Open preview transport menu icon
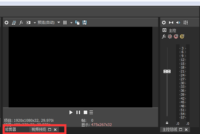 pyautogui.click(x=91, y=112)
